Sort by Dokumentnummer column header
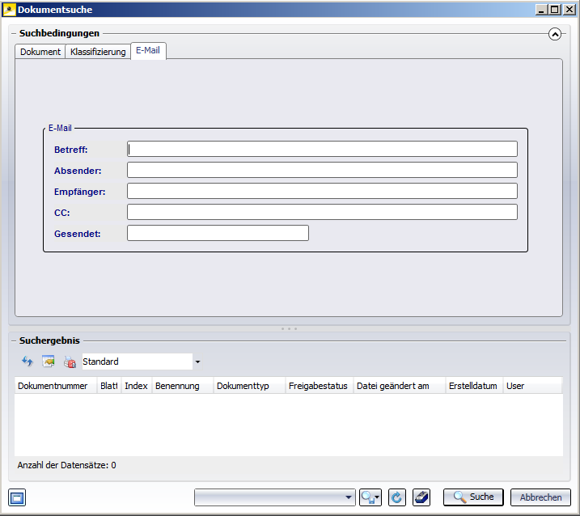 [x=56, y=386]
